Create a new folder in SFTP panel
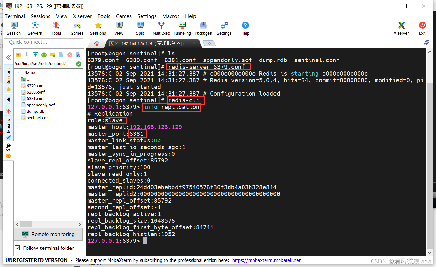 [53, 55]
